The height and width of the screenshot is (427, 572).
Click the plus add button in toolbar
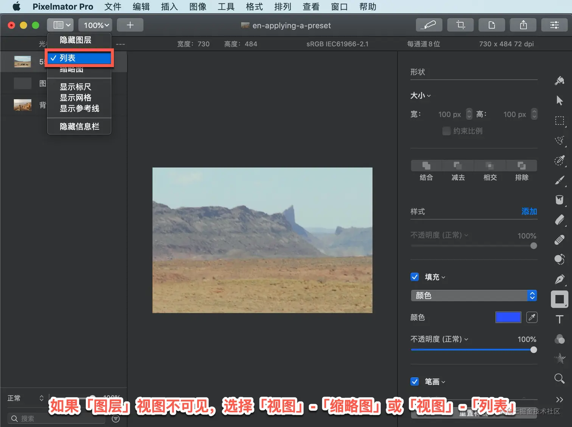[x=130, y=25]
